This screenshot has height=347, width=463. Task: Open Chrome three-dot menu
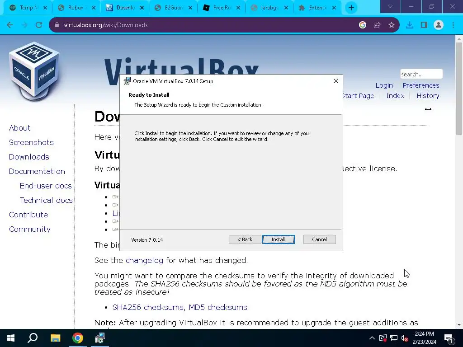pos(453,25)
